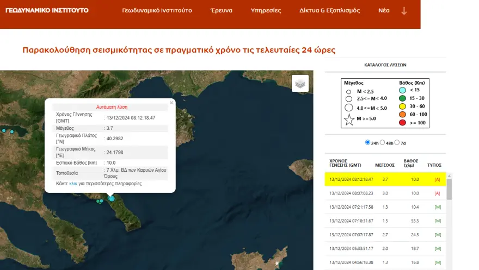Open the Δίκτυα & Εξοπλισμός menu
The image size is (479, 270).
[x=329, y=11]
